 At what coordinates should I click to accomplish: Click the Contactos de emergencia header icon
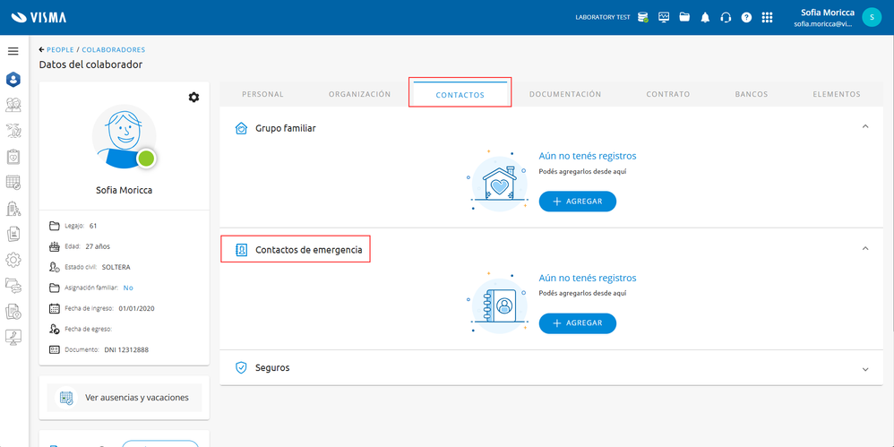(241, 250)
